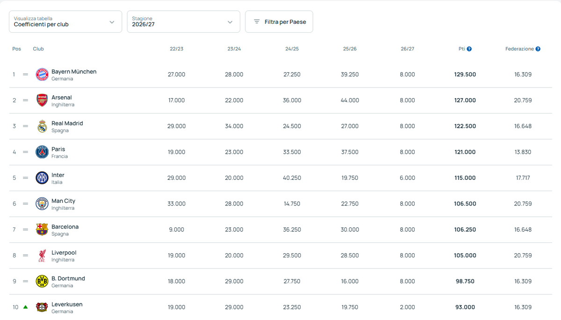Open the Stagione 2026/27 dropdown

pos(183,21)
